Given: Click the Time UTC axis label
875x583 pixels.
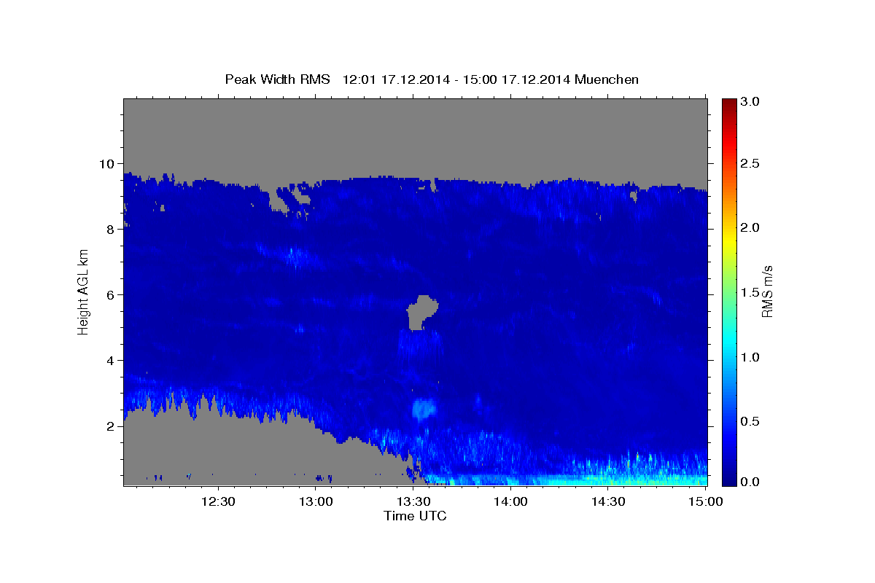Looking at the screenshot, I should coord(415,516).
